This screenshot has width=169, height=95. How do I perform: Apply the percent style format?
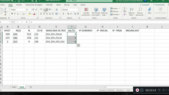point(68,14)
